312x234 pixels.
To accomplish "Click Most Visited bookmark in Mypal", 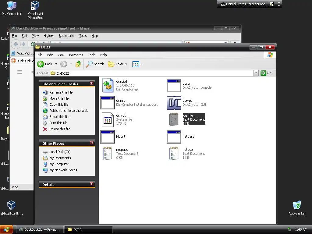I will 23,54.
